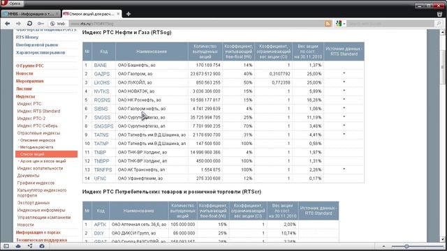Screen dimensions: 447x251
Task: Click the page zoom slider handle
Action: [x=406, y=246]
